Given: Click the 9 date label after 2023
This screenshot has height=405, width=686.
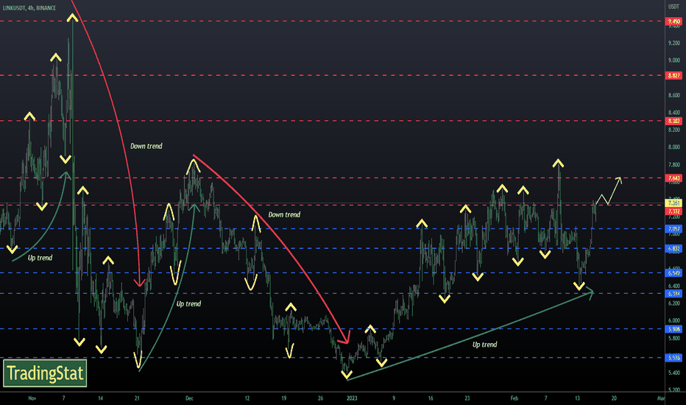Looking at the screenshot, I should 394,398.
